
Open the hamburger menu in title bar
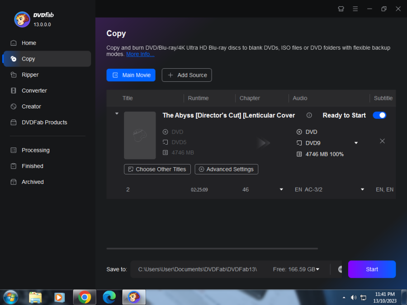[355, 9]
